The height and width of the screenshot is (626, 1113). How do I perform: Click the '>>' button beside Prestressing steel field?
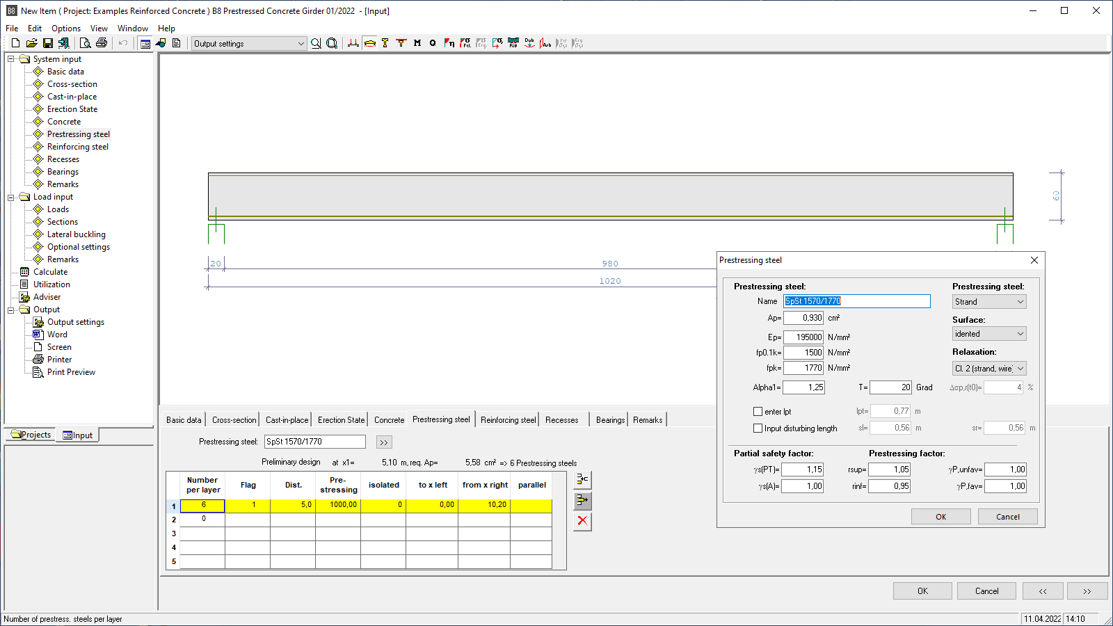coord(384,442)
